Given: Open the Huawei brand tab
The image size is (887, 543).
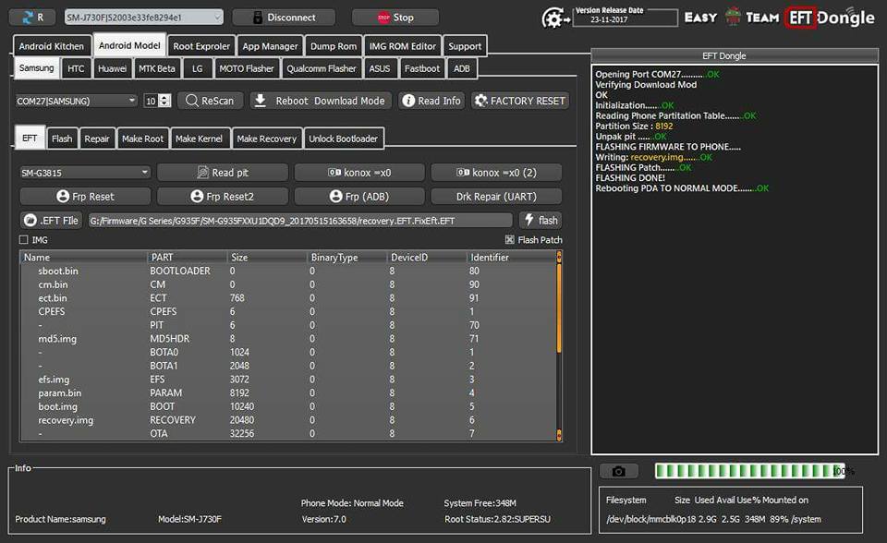Looking at the screenshot, I should point(112,68).
